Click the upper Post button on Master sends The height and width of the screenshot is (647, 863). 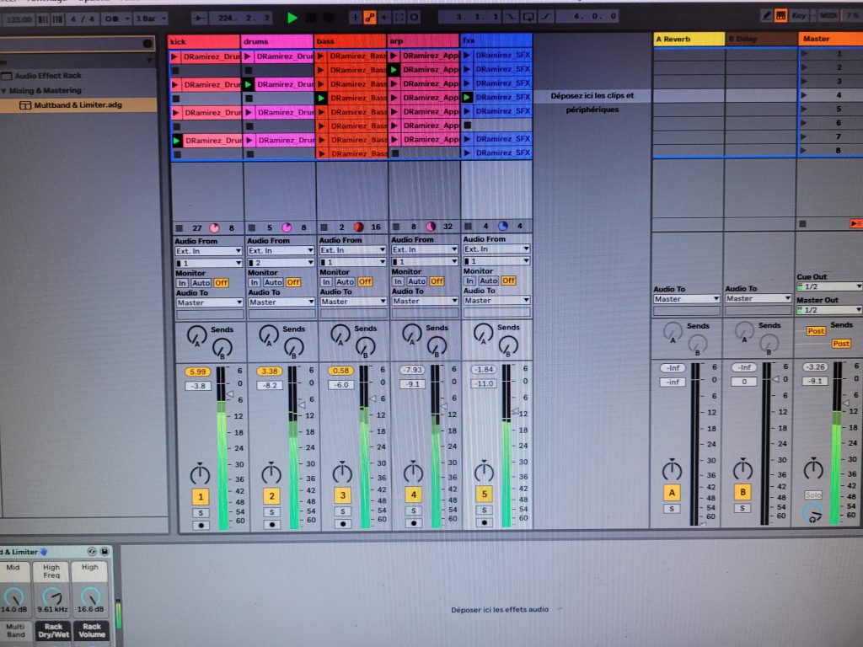(x=816, y=331)
